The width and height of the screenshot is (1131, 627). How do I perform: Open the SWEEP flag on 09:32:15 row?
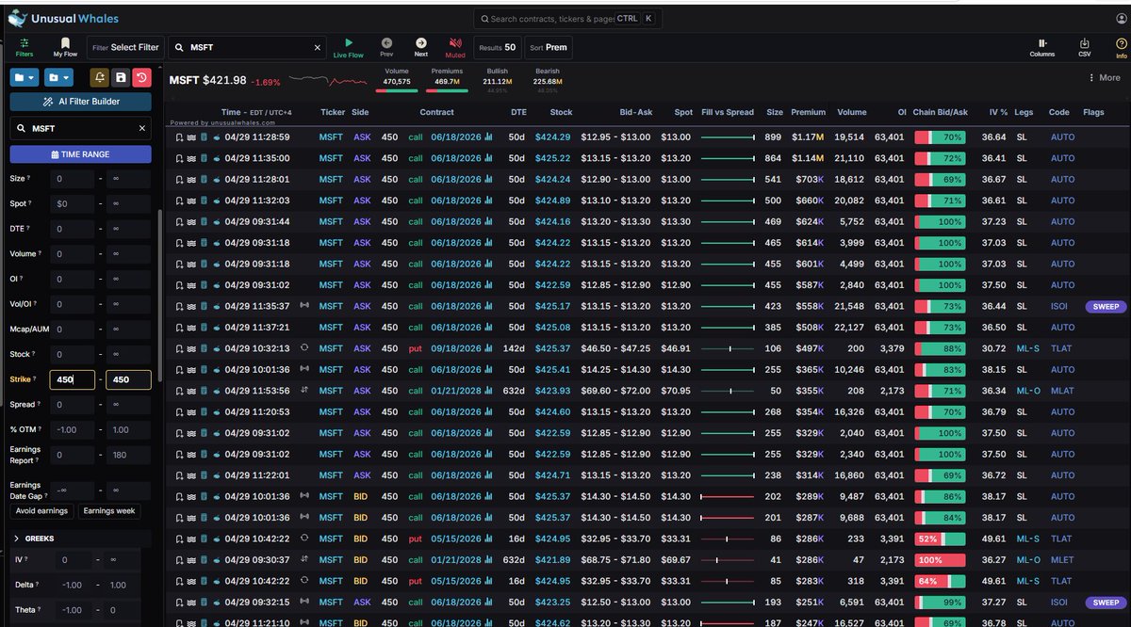[x=1106, y=603]
